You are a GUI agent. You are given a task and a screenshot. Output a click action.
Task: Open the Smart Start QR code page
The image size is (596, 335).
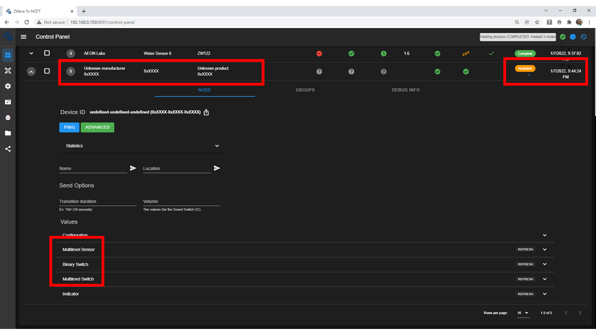pyautogui.click(x=8, y=71)
